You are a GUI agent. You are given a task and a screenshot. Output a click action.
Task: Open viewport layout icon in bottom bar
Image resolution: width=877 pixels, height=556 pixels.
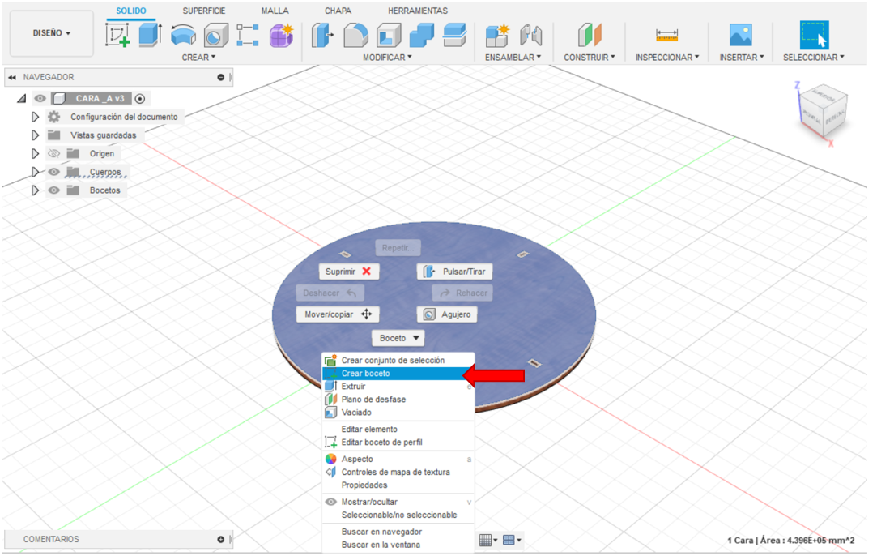[509, 540]
